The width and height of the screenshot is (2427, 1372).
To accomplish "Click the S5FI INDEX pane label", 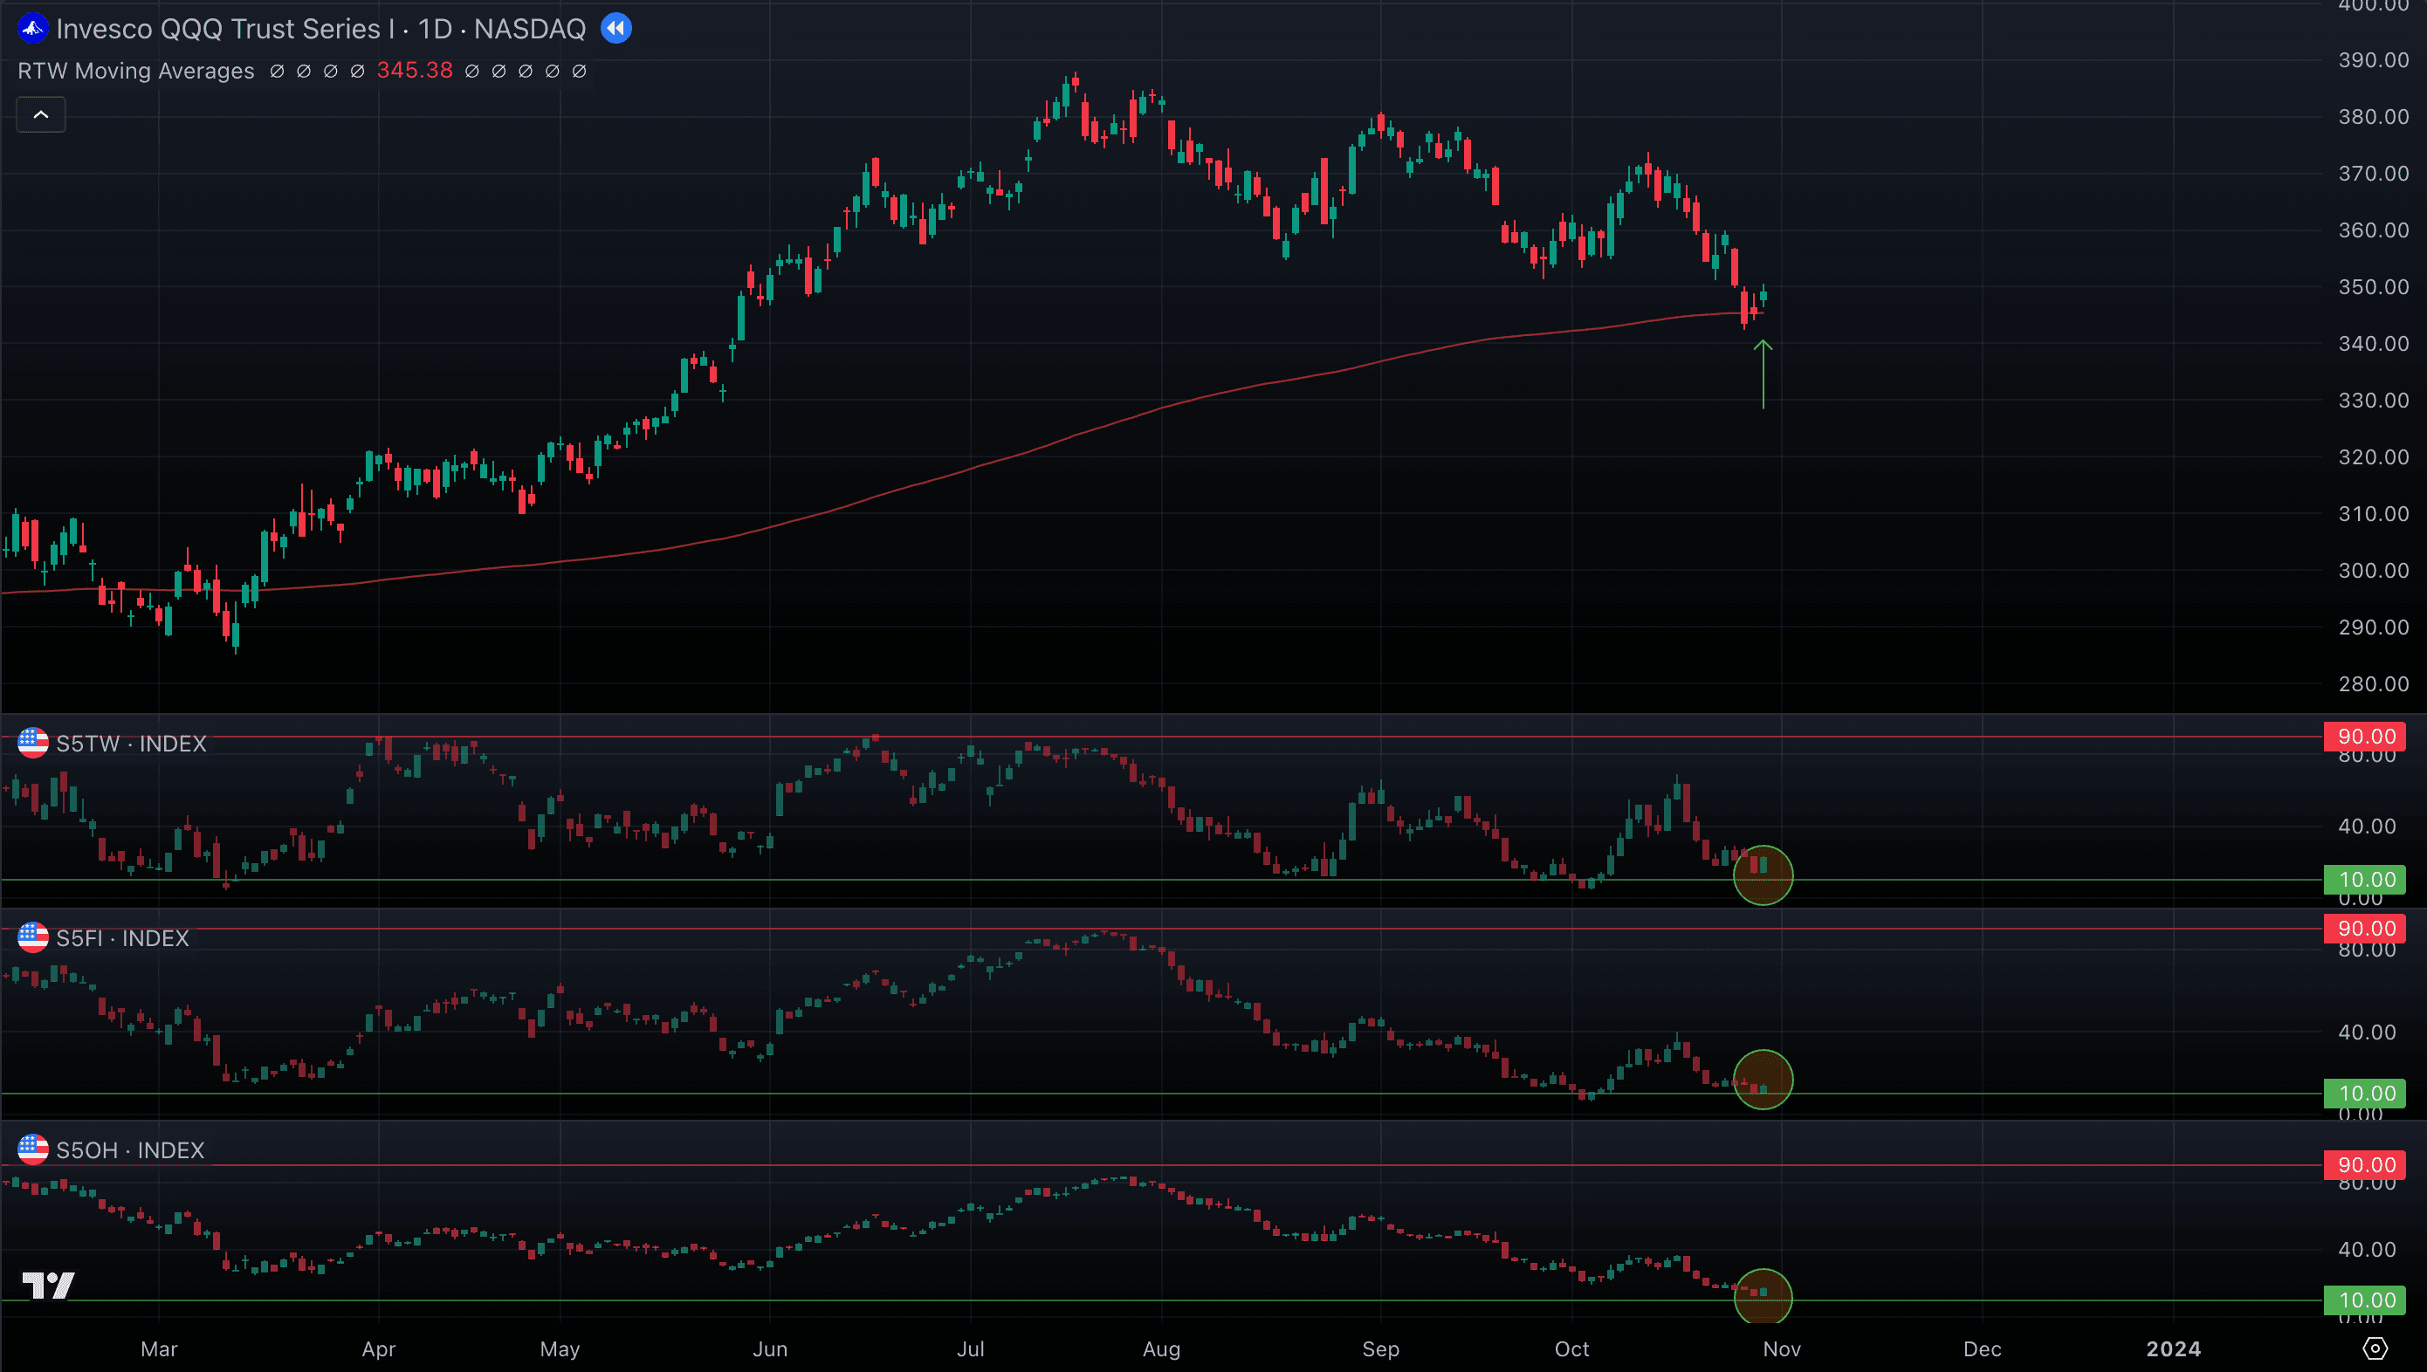I will click(x=122, y=938).
